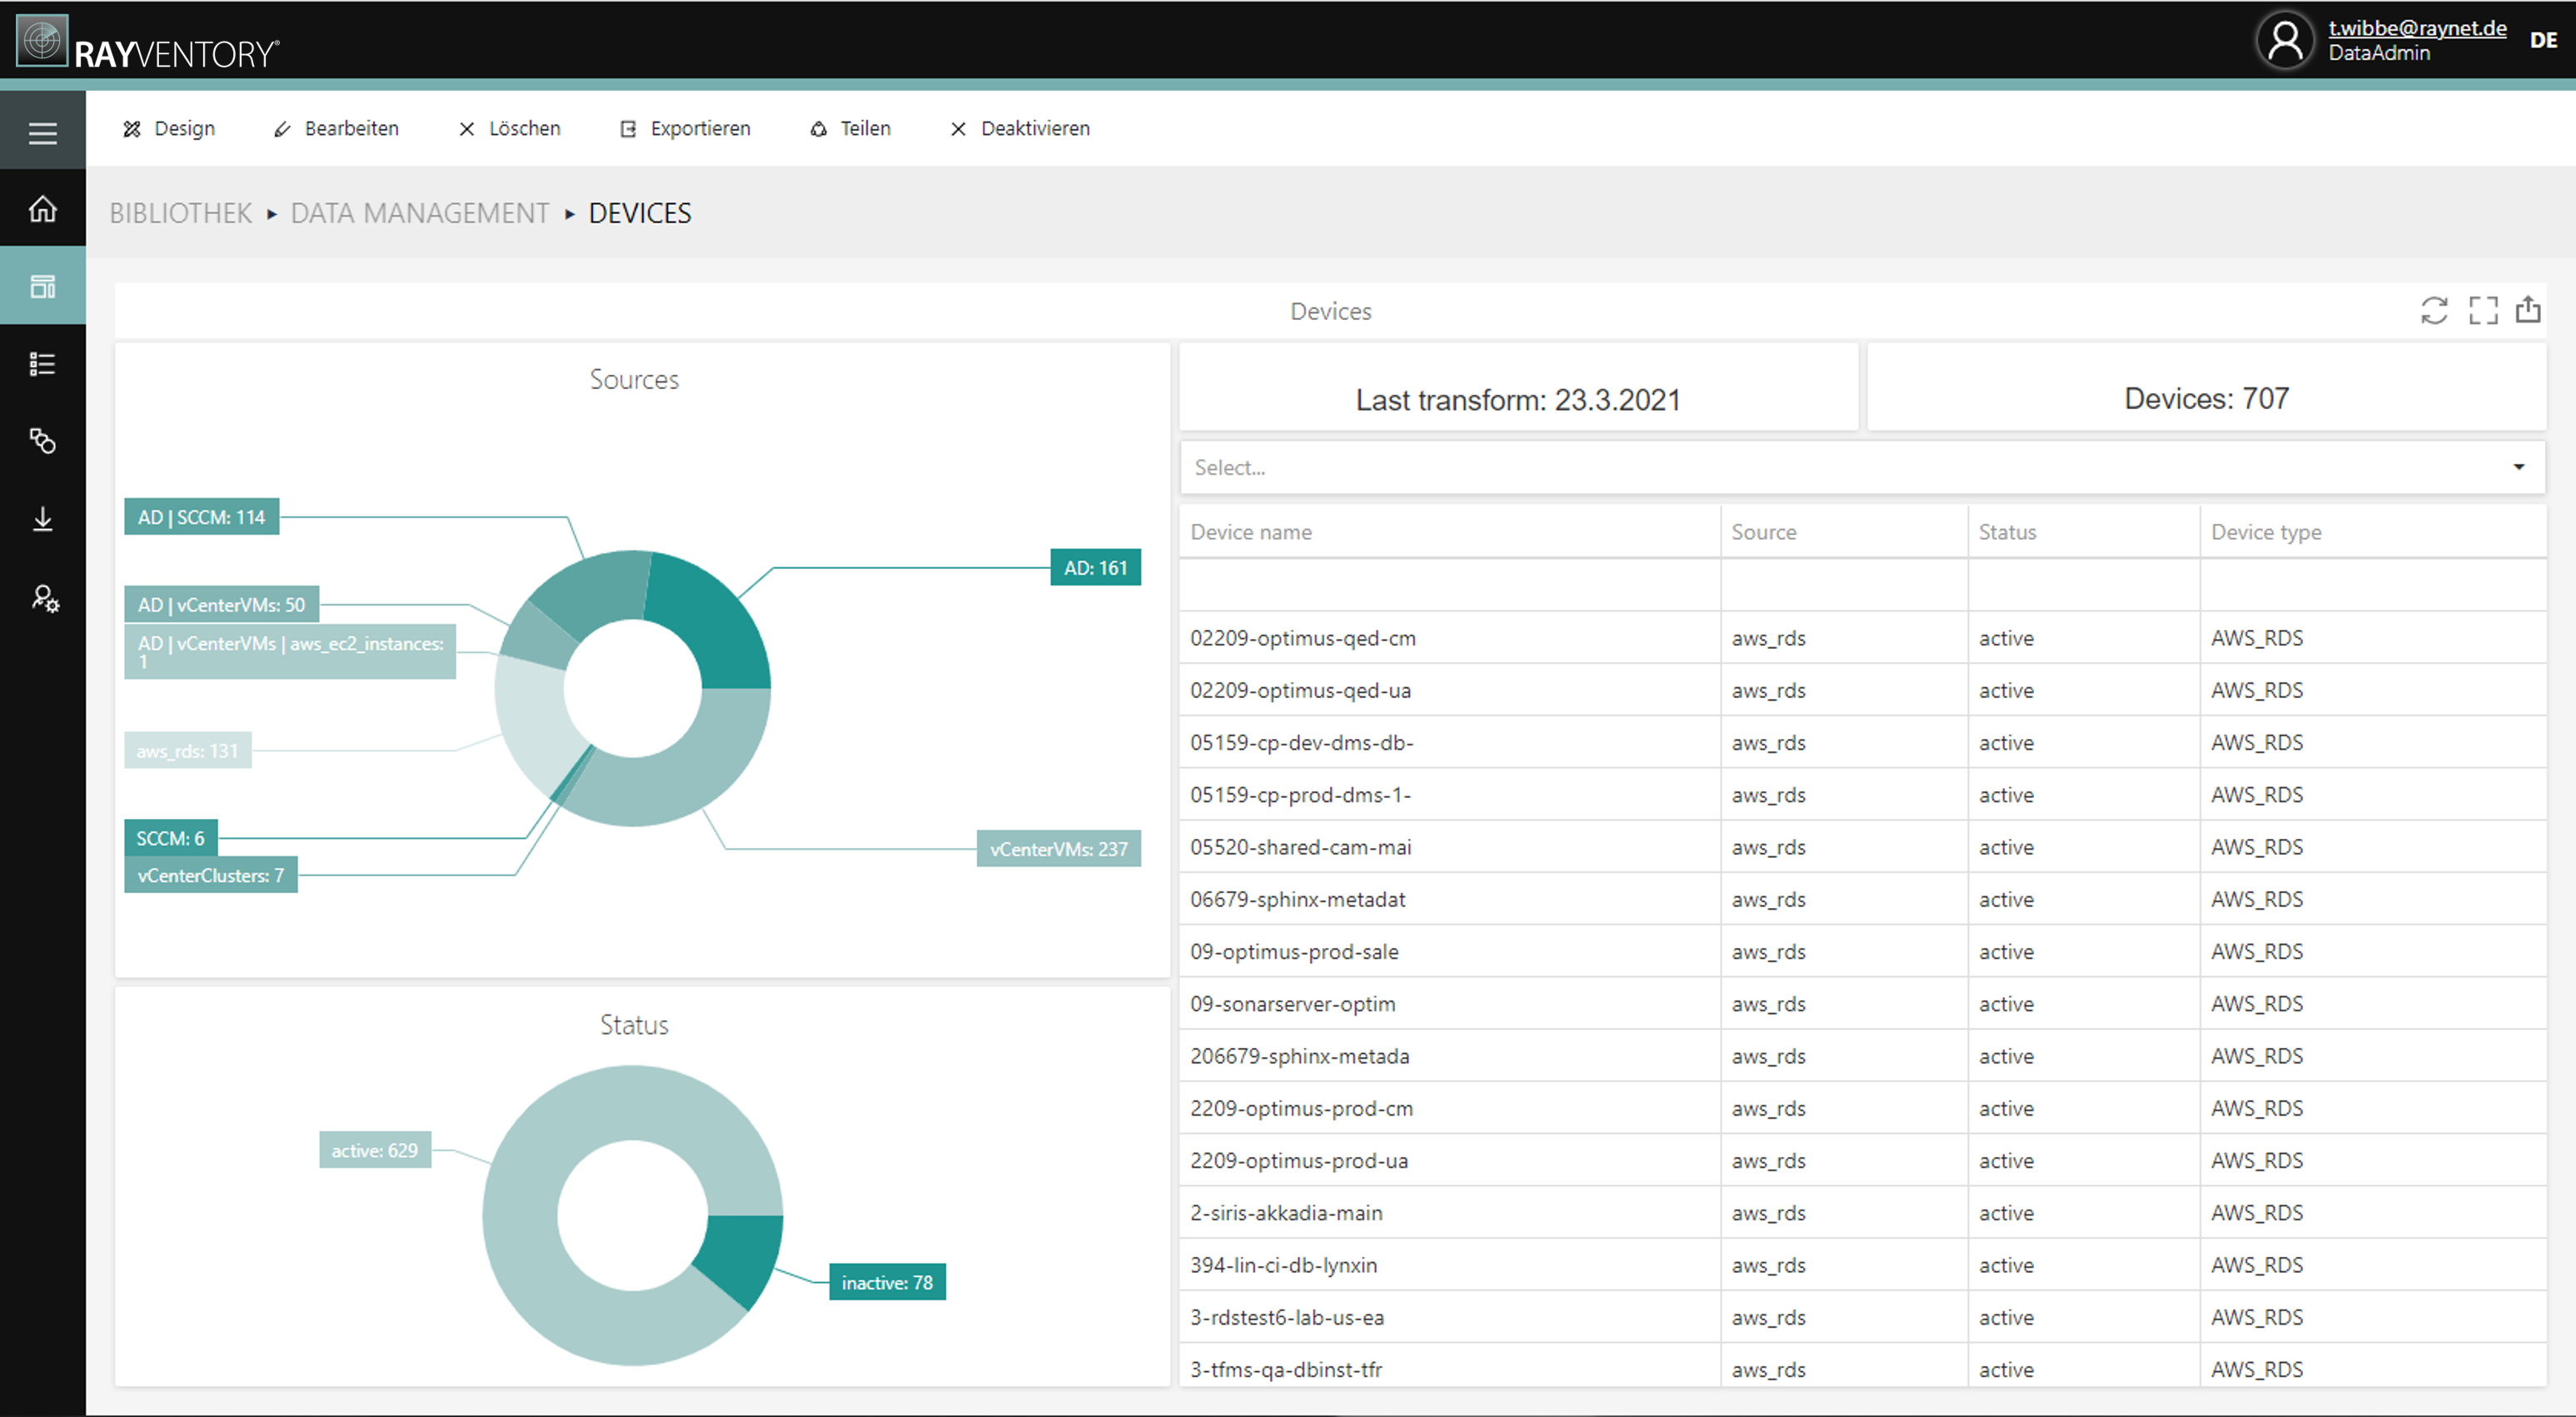This screenshot has width=2576, height=1417.
Task: Open user administration via sidebar gear-user icon
Action: click(43, 598)
